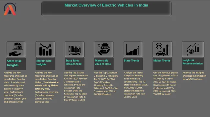Navigate to Market wise Insights label
This screenshot has height=117, width=210.
46,64
